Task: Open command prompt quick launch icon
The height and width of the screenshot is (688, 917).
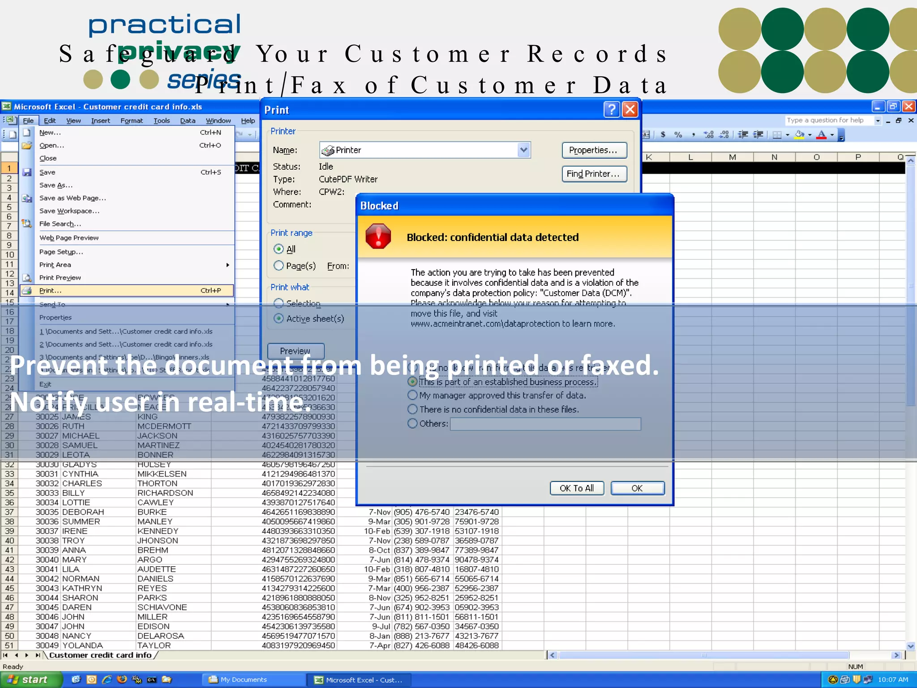Action: [152, 679]
